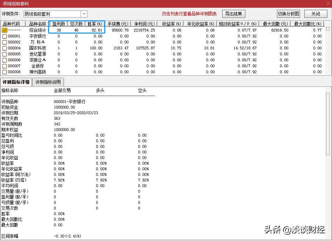The width and height of the screenshot is (332, 241).
Task: Click the file icon beside code 000002
Action: point(5,42)
